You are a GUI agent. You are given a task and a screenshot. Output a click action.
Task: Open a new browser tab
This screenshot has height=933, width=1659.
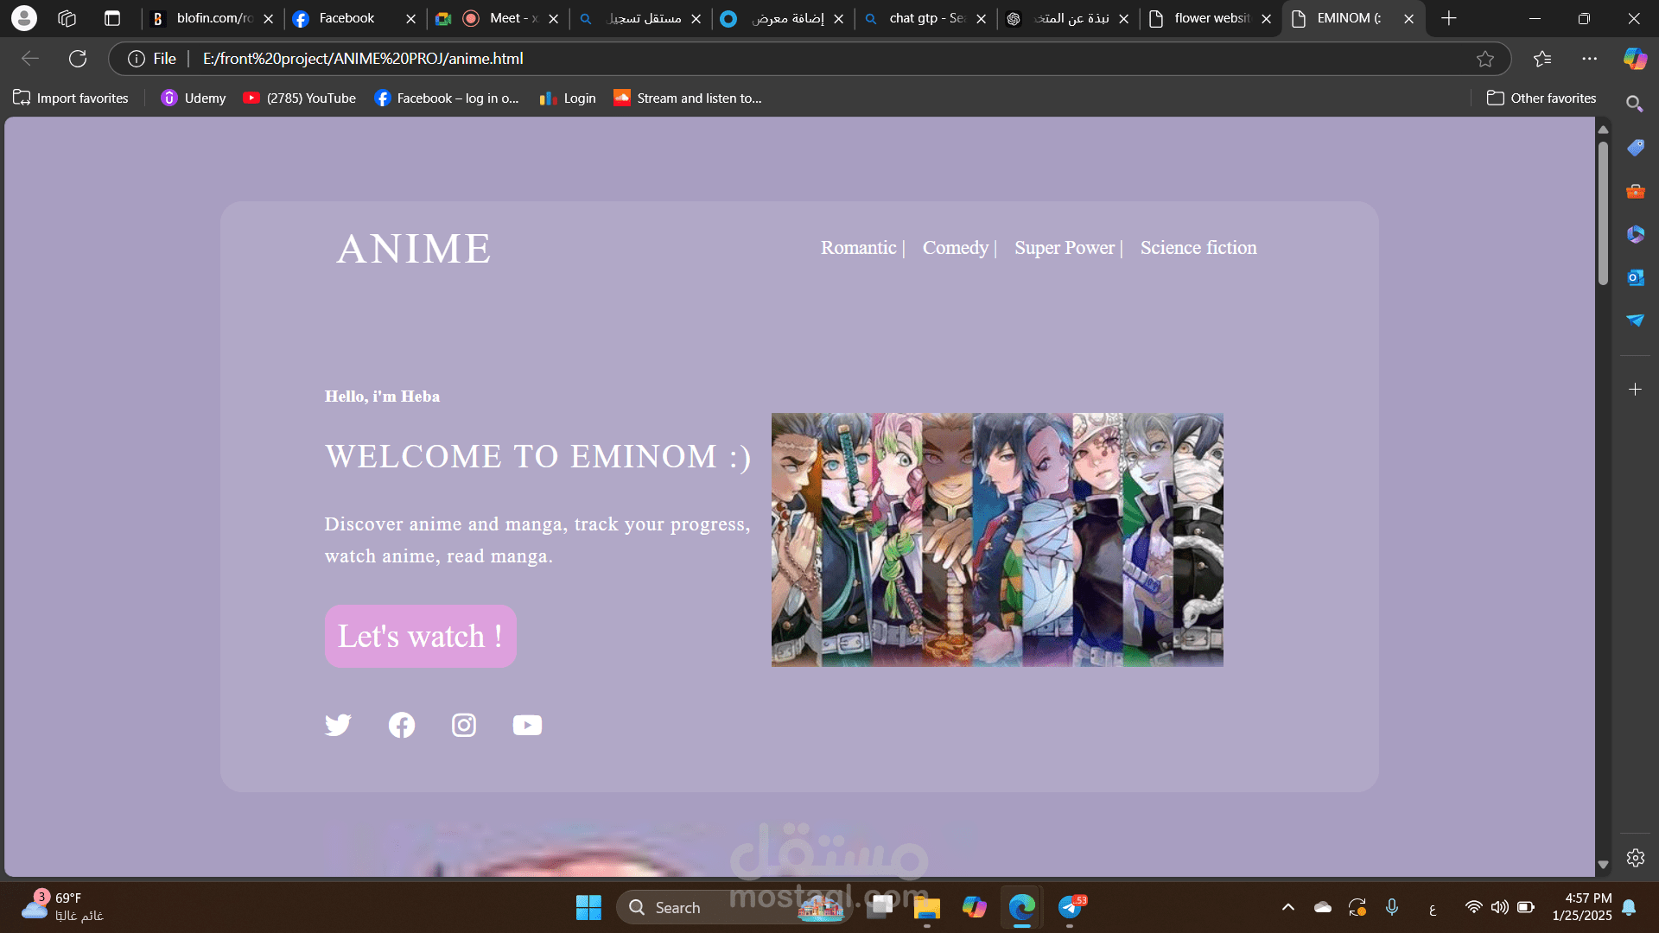[x=1449, y=18]
